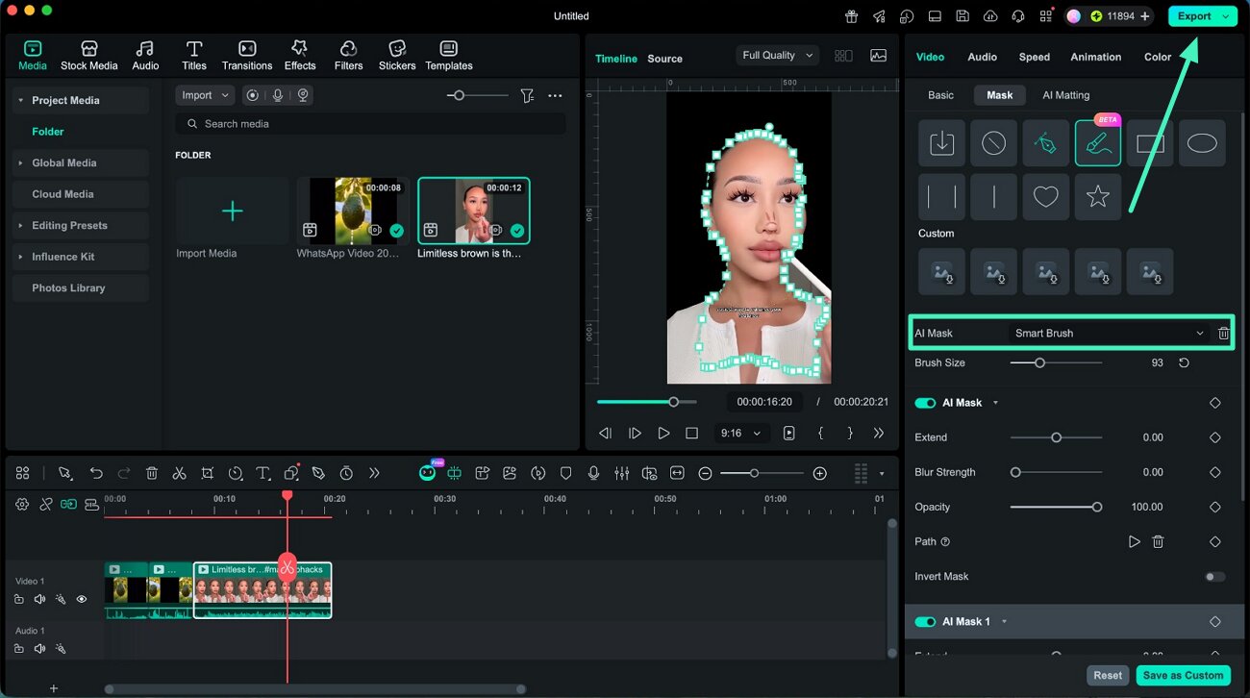Reset Brush Size with the circular arrow icon

pyautogui.click(x=1184, y=362)
